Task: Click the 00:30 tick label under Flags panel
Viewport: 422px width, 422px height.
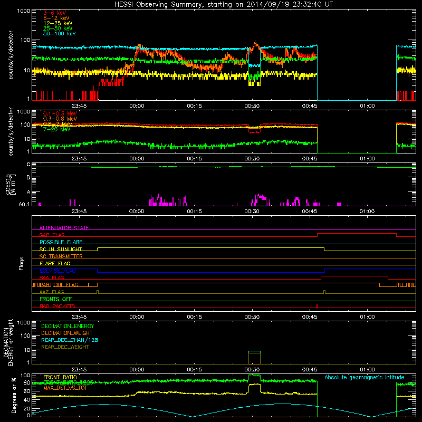Action: (252, 317)
